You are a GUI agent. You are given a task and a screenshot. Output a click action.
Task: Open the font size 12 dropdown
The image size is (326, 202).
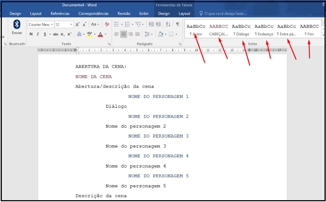[x=71, y=25]
